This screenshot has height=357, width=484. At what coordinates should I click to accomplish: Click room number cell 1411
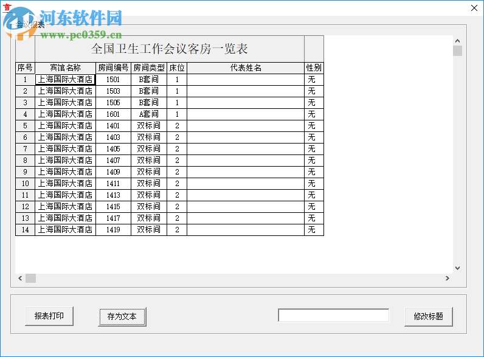[x=113, y=184]
